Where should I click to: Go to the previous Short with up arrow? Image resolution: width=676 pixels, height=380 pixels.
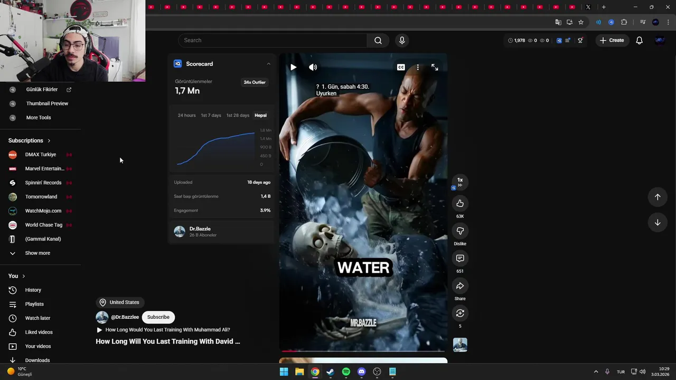pyautogui.click(x=658, y=197)
